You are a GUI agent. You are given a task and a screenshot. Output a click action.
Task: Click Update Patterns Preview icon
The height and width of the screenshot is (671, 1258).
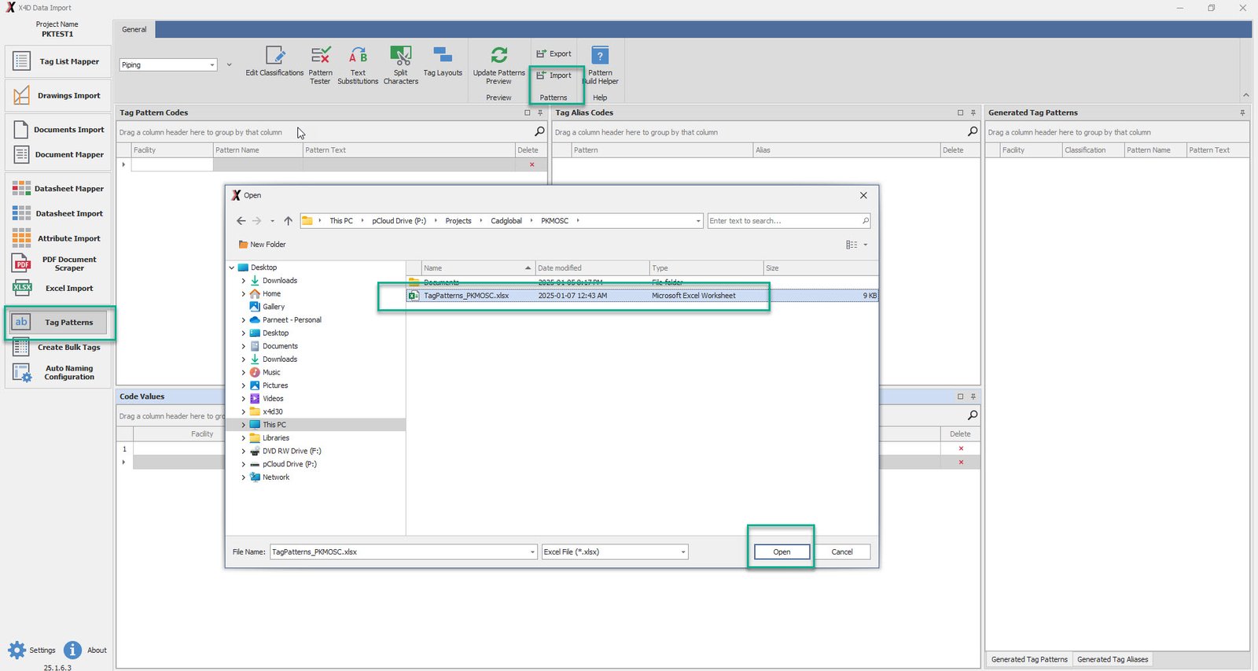click(x=498, y=56)
